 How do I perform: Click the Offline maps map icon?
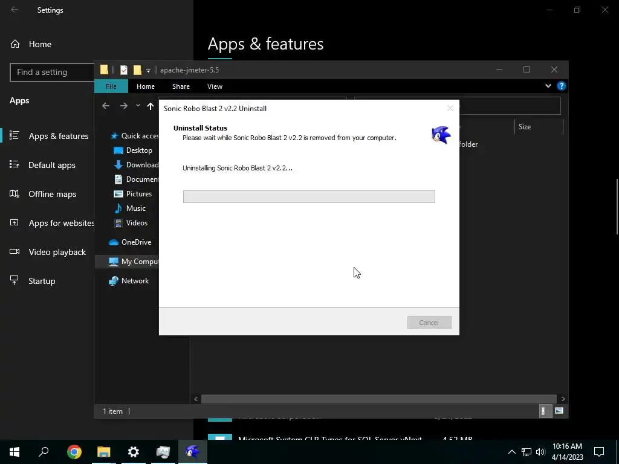pos(15,194)
